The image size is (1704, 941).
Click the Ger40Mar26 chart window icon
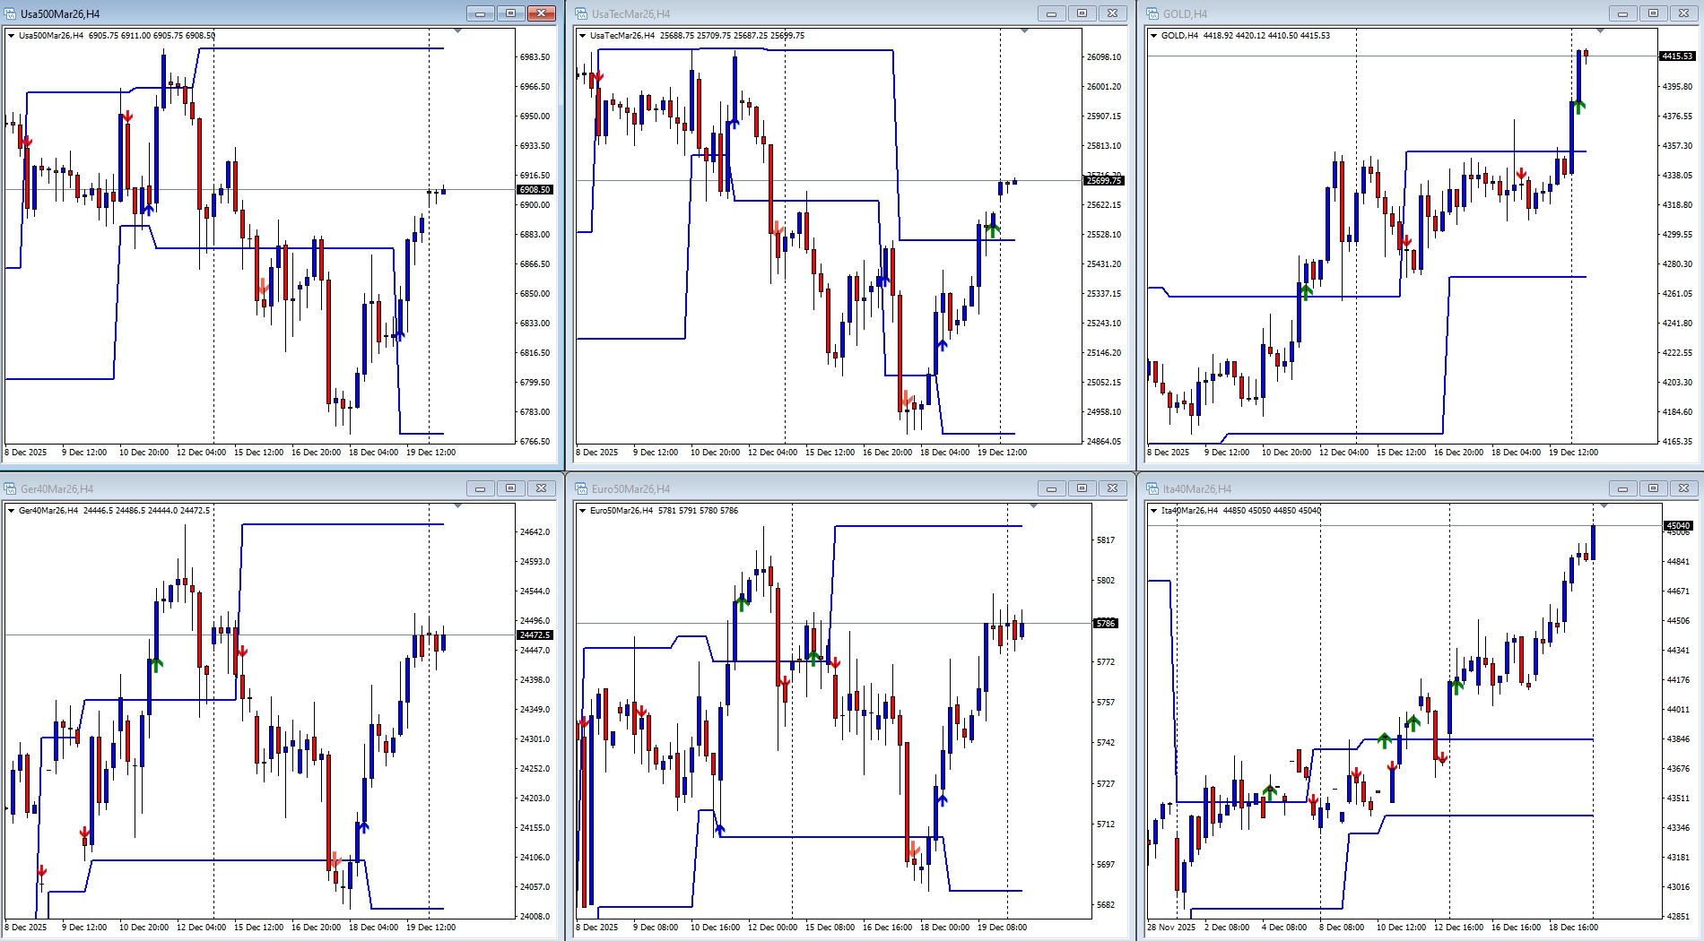[x=10, y=488]
